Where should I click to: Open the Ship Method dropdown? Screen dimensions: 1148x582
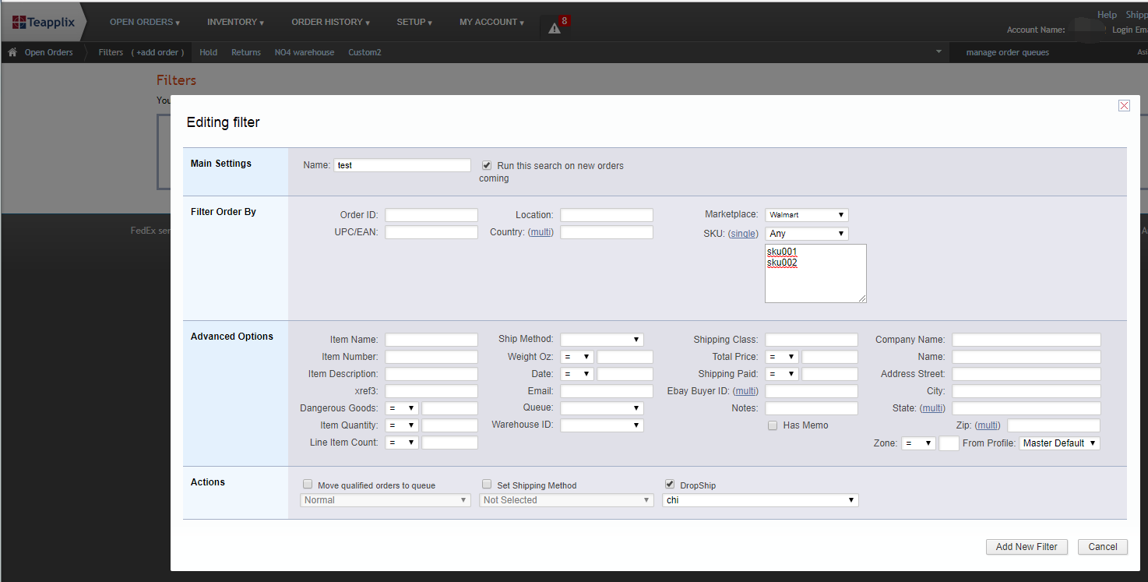tap(602, 340)
